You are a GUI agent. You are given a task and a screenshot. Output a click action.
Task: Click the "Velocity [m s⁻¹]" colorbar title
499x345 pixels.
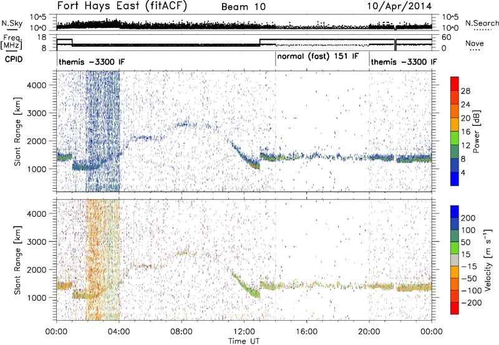pyautogui.click(x=488, y=260)
